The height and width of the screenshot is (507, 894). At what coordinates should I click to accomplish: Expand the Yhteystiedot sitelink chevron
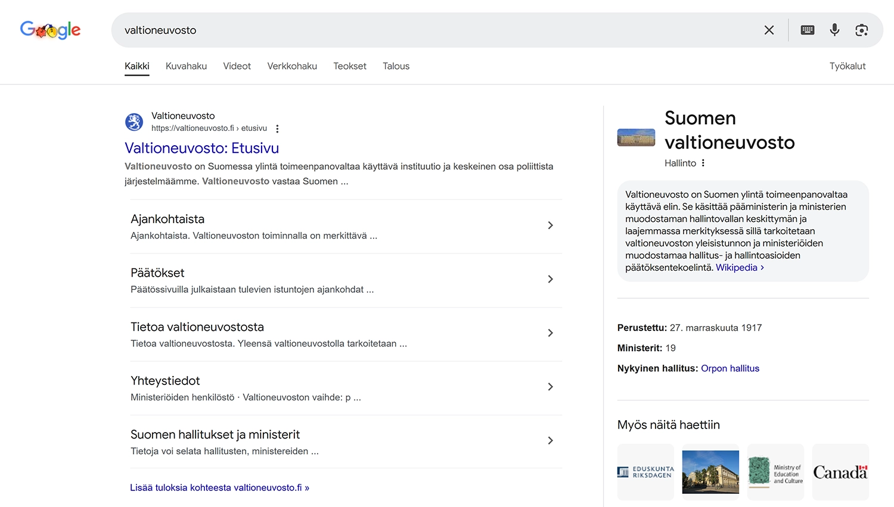coord(550,386)
